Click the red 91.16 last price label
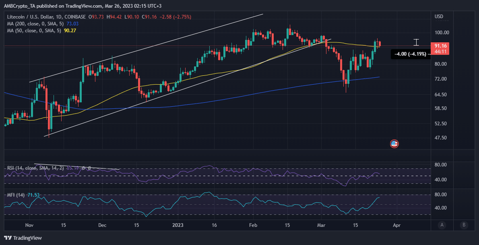Screen dimensions: 479x245 click(440, 46)
